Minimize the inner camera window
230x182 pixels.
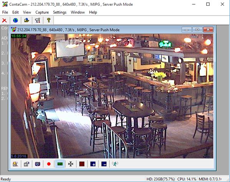[x=187, y=30]
